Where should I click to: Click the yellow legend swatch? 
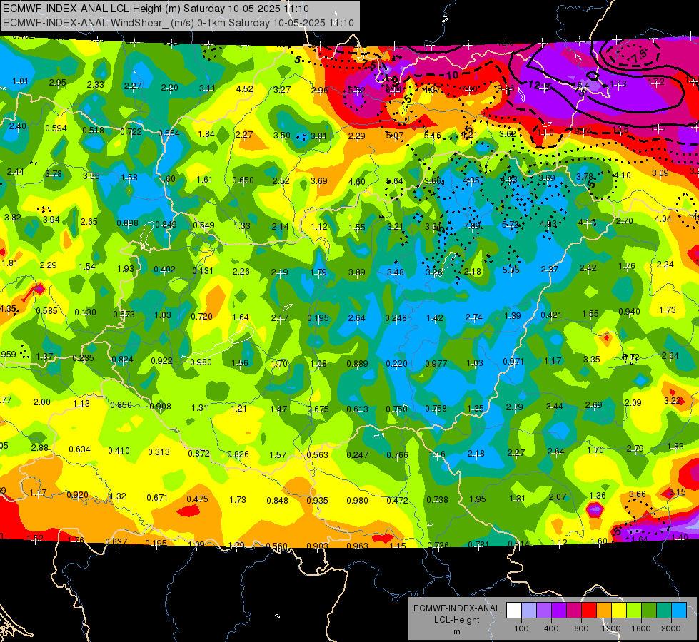[619, 611]
